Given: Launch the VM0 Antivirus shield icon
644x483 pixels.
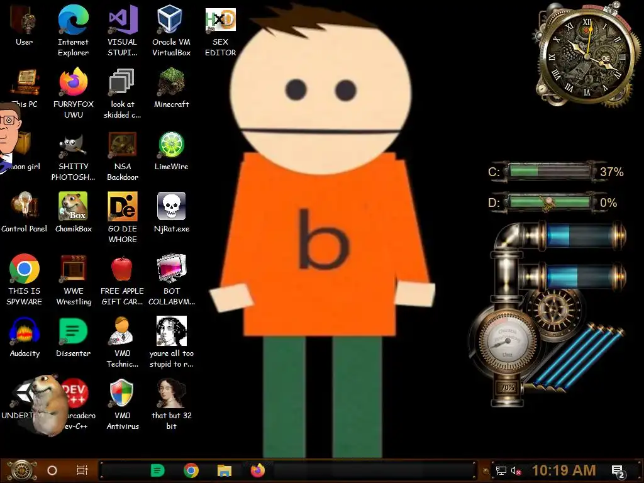Looking at the screenshot, I should 123,404.
